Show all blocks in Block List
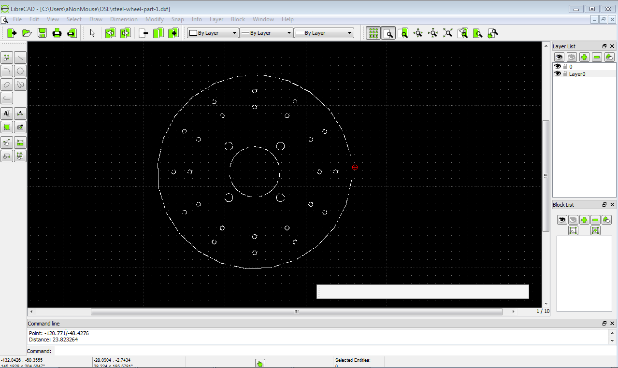The height and width of the screenshot is (368, 618). pyautogui.click(x=562, y=220)
